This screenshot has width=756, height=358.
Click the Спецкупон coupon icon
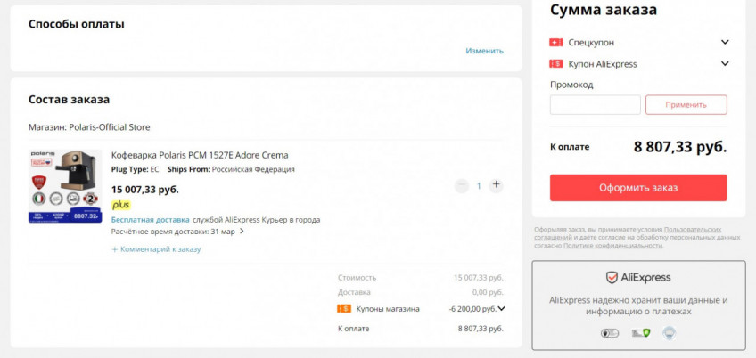tap(556, 43)
